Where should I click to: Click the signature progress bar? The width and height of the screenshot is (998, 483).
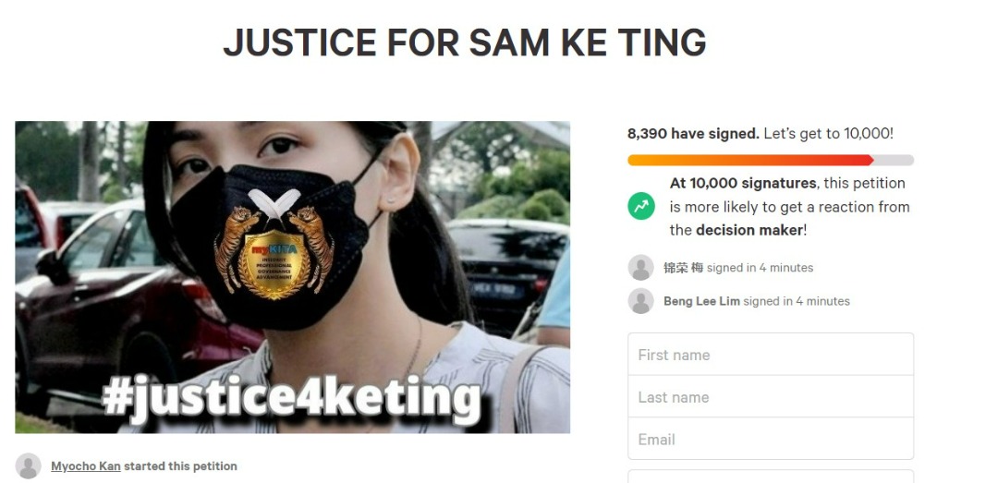pos(771,161)
